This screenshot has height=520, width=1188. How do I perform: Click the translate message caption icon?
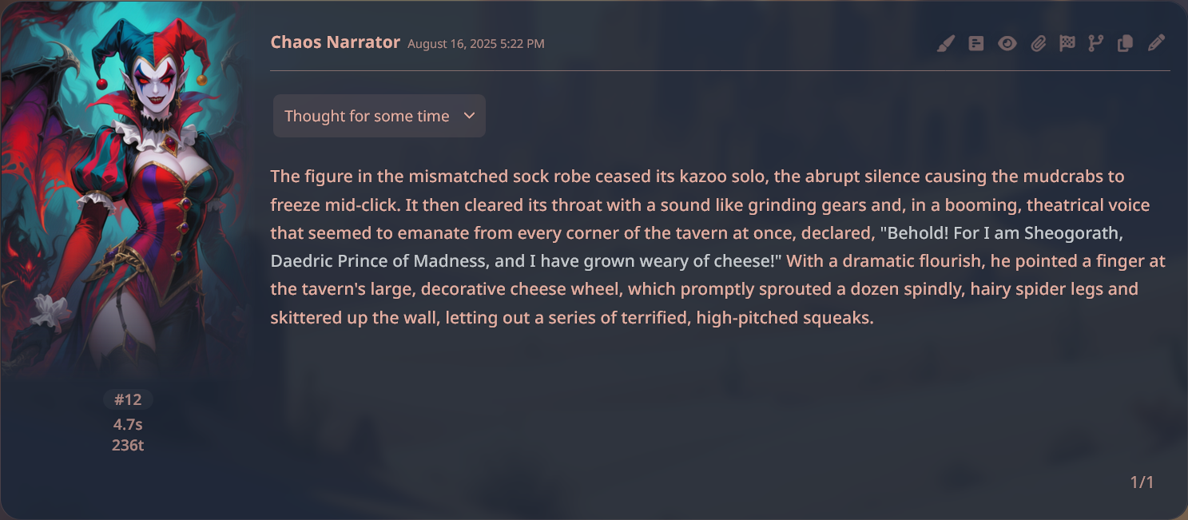pyautogui.click(x=976, y=43)
